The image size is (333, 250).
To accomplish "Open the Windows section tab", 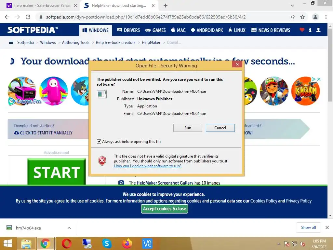I will click(96, 30).
